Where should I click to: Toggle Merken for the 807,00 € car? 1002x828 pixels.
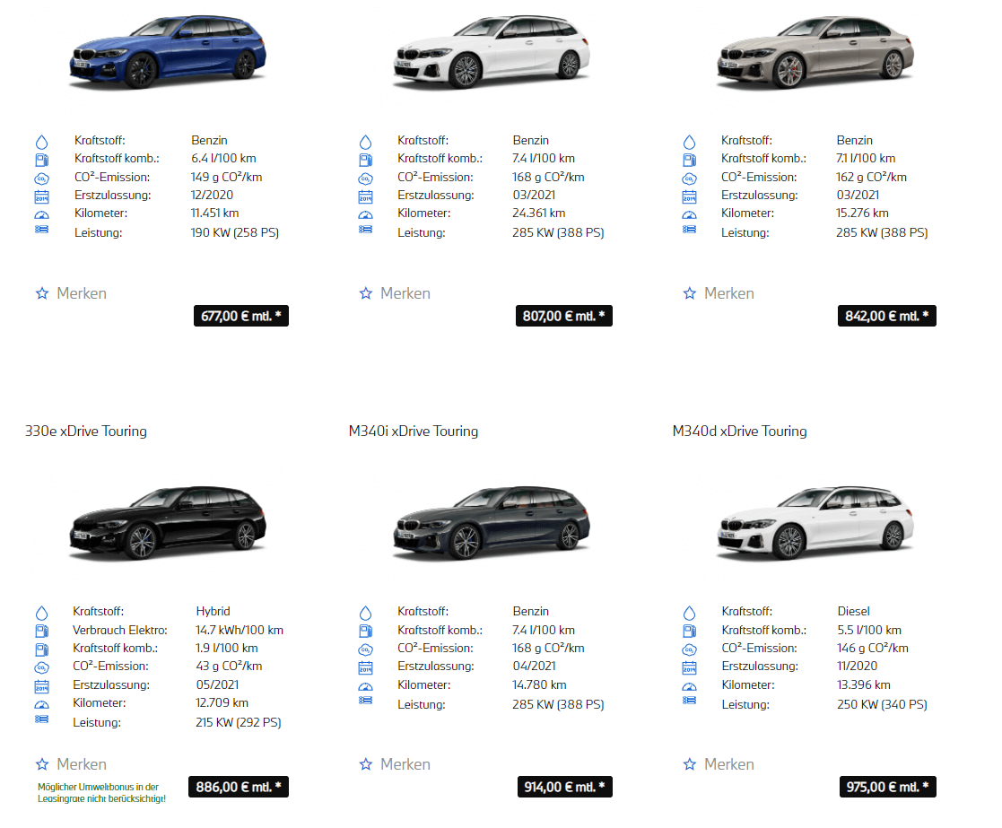(x=395, y=293)
